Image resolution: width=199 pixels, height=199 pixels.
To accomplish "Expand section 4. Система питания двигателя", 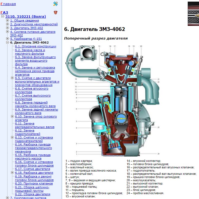I will (x=7, y=31).
